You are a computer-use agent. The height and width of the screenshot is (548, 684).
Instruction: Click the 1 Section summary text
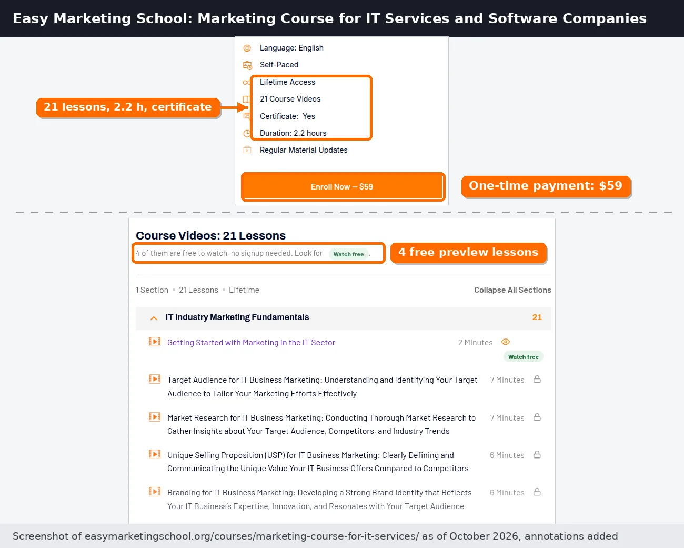point(152,290)
